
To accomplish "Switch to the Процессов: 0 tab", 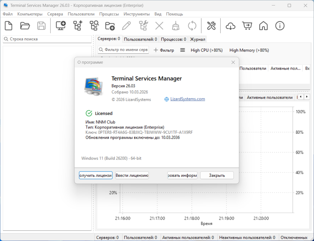I will click(173, 39).
